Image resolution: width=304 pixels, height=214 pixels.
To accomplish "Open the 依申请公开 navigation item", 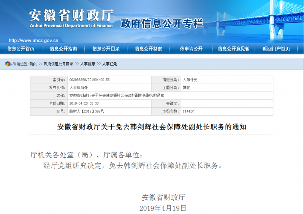I will pos(191,49).
